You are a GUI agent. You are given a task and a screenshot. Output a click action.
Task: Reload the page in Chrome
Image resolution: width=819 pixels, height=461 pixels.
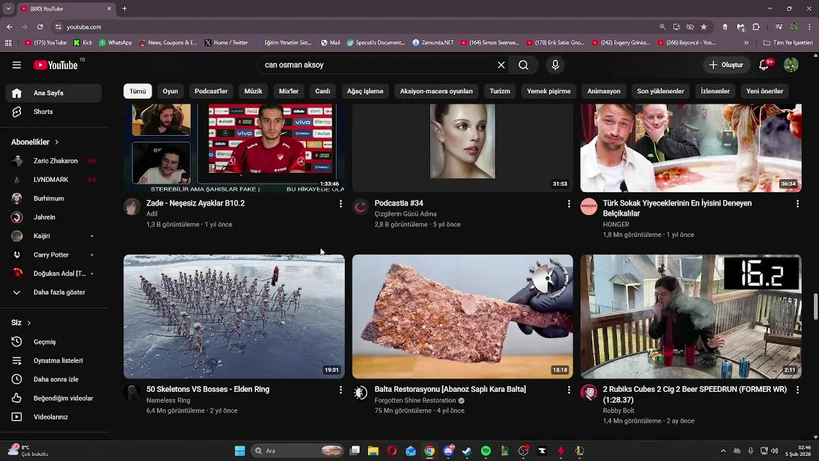[40, 27]
